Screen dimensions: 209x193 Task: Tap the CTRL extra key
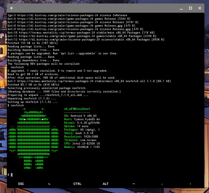(x=77, y=184)
